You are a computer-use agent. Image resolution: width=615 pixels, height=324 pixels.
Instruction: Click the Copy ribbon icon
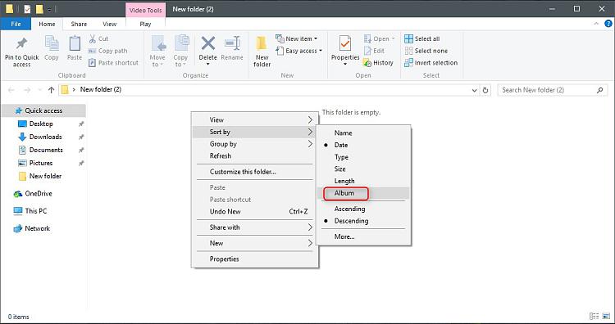[x=52, y=43]
